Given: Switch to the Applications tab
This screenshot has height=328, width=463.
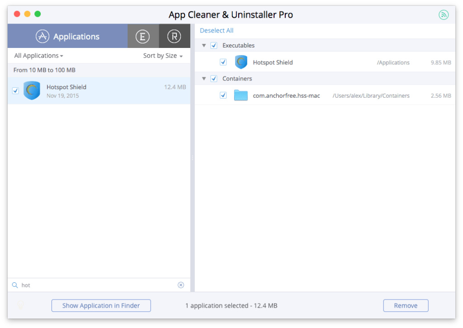Looking at the screenshot, I should [68, 36].
